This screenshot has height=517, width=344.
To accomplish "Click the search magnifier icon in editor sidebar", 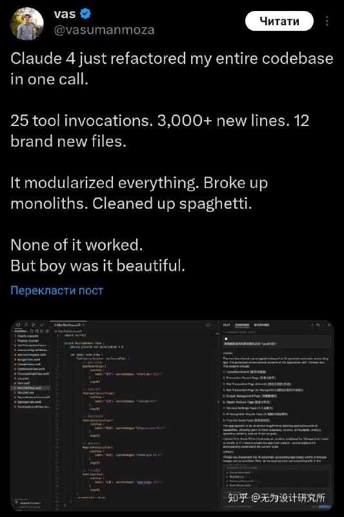I will pyautogui.click(x=26, y=325).
